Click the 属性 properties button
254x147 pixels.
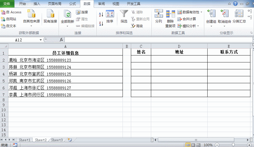coord(82,19)
